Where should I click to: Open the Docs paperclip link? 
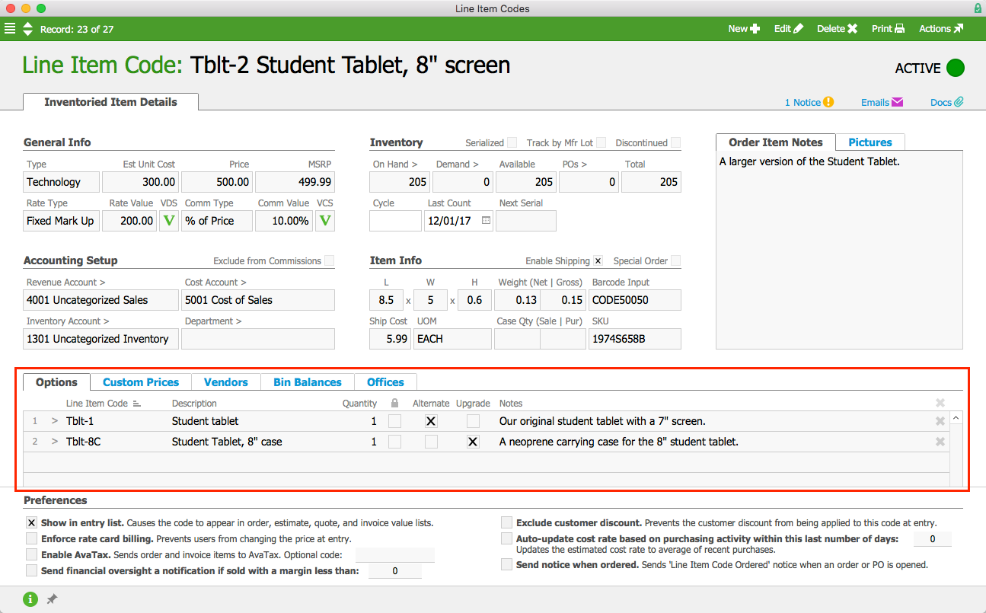click(x=947, y=102)
